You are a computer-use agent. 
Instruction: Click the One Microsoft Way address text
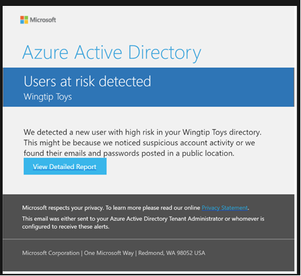[x=109, y=253]
